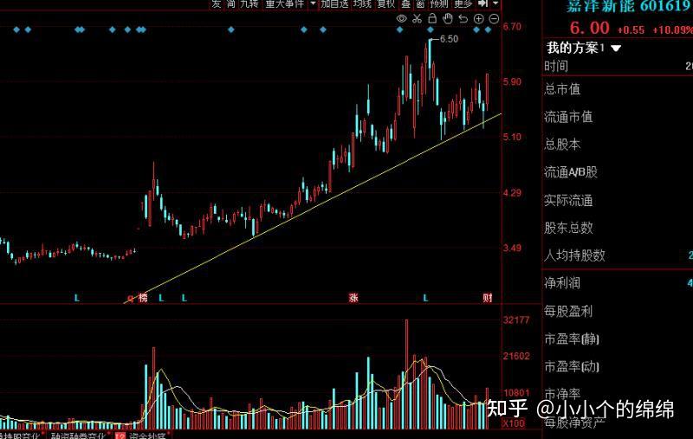The image size is (693, 439).
Task: Expand the 我的方案1 dropdown
Action: click(x=616, y=48)
